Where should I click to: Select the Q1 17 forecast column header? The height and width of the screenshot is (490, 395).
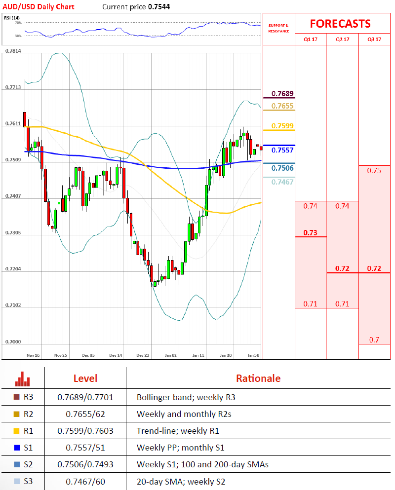311,39
